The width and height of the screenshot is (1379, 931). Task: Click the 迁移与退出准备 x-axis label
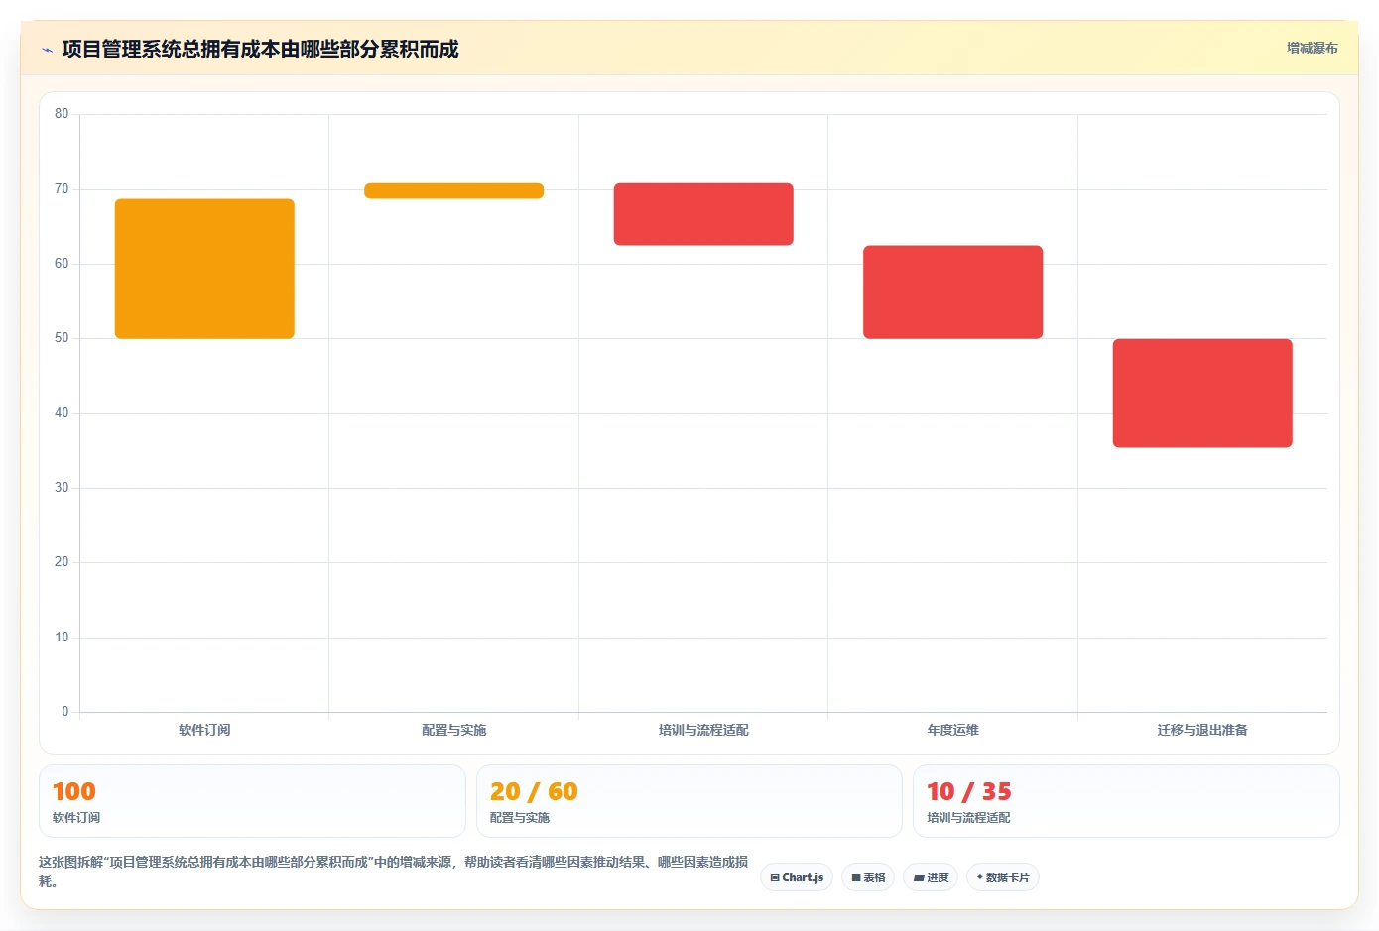tap(1202, 730)
